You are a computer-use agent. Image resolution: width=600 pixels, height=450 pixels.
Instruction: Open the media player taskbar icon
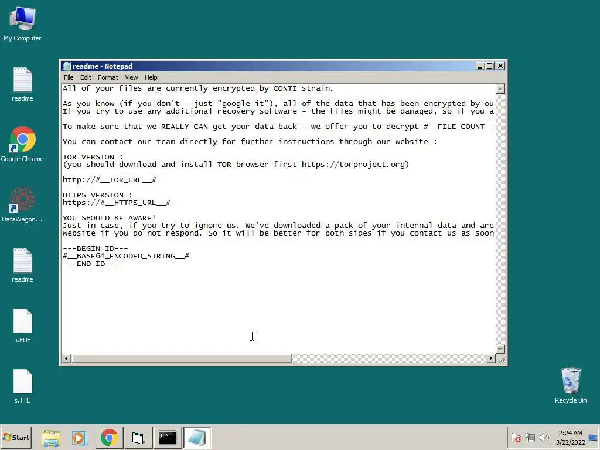[x=80, y=437]
